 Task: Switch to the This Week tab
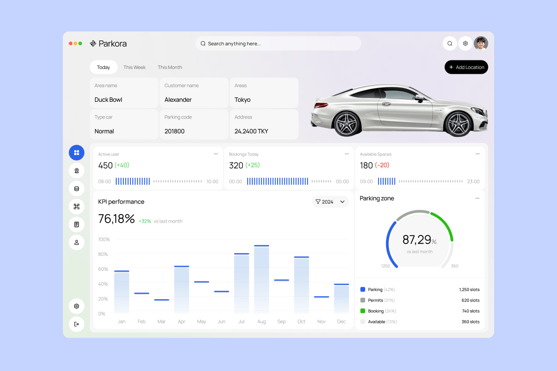click(x=134, y=67)
